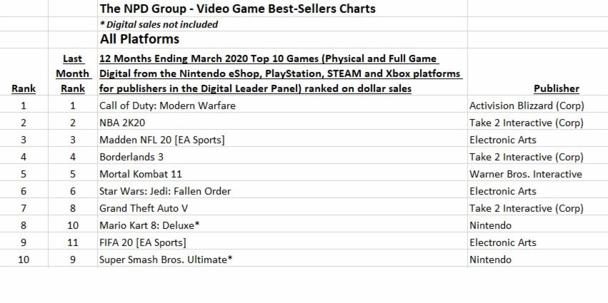Select the '* Digital sales not included' note
Screen dimensions: 608x303
point(159,24)
